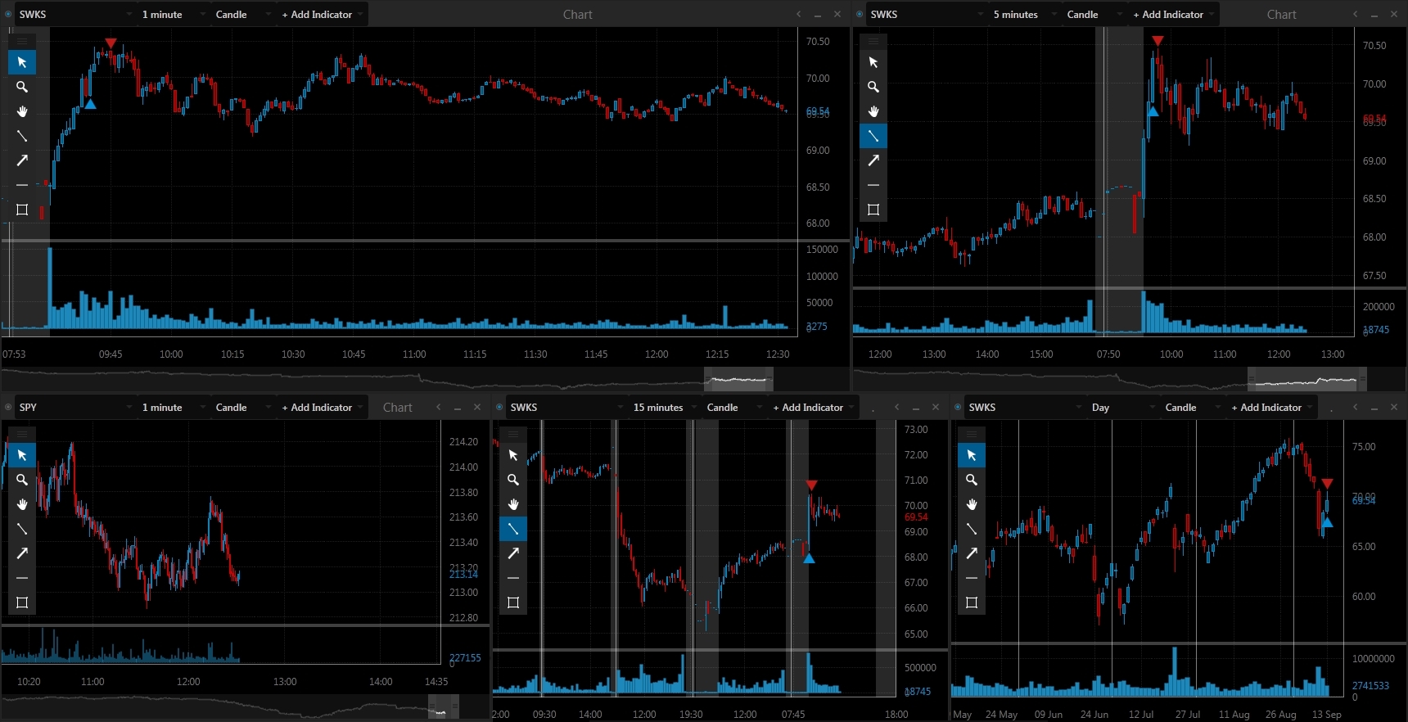Select pointer tool in SWKS 5 minutes chart

[x=873, y=62]
